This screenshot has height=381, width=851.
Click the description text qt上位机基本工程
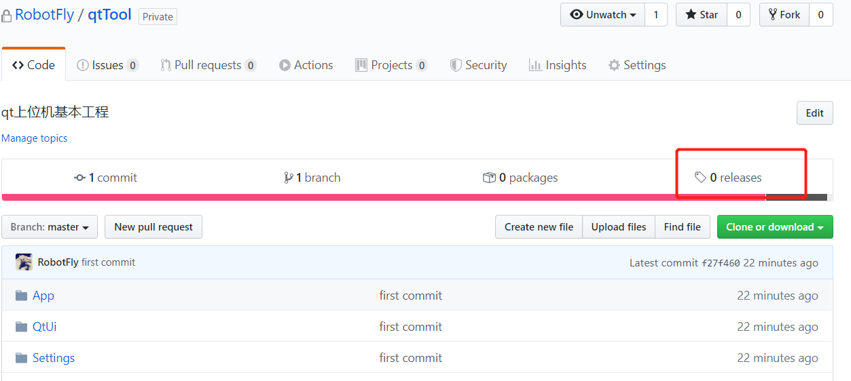tap(55, 113)
